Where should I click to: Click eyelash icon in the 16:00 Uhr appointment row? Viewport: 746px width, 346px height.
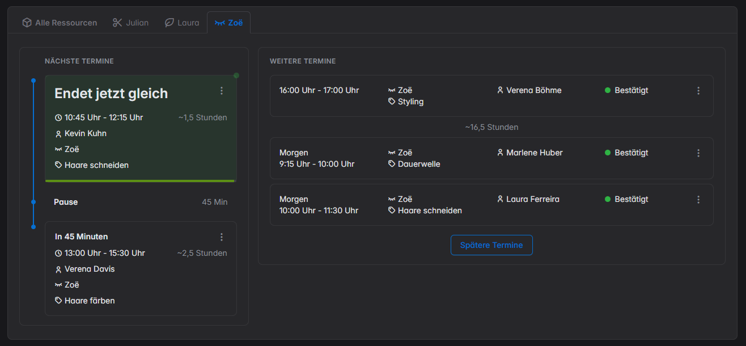[x=392, y=90]
